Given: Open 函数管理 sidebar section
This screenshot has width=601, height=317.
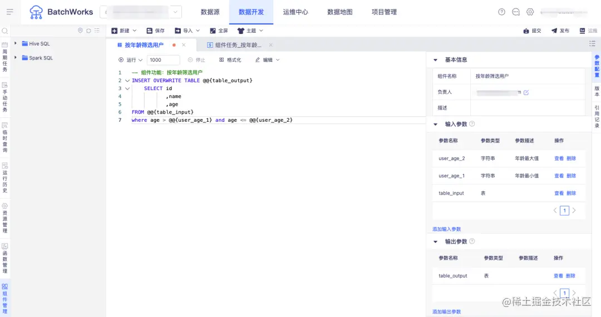Looking at the screenshot, I should 5,259.
